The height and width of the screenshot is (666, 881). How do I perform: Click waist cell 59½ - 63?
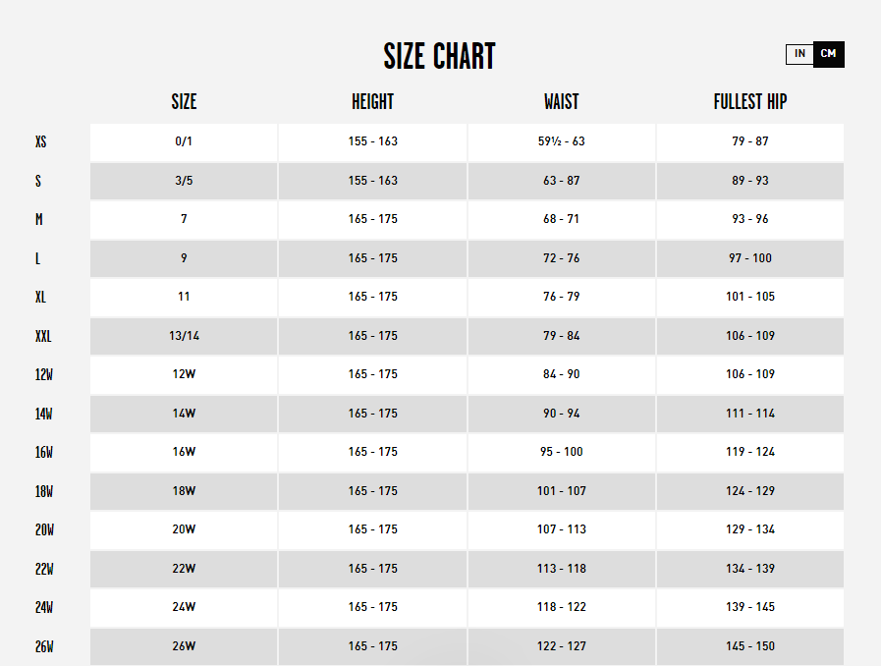click(561, 141)
